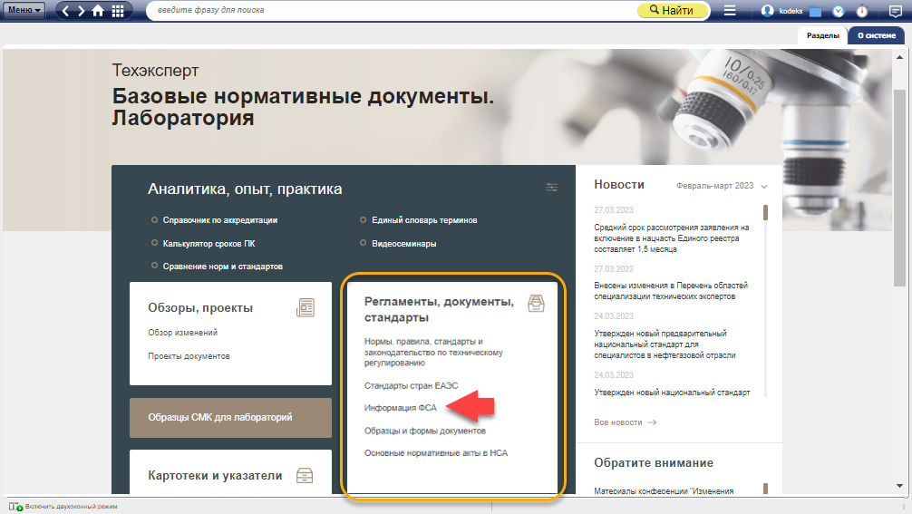The width and height of the screenshot is (912, 514).
Task: Click the news list scrollbar thumb
Action: pyautogui.click(x=765, y=212)
